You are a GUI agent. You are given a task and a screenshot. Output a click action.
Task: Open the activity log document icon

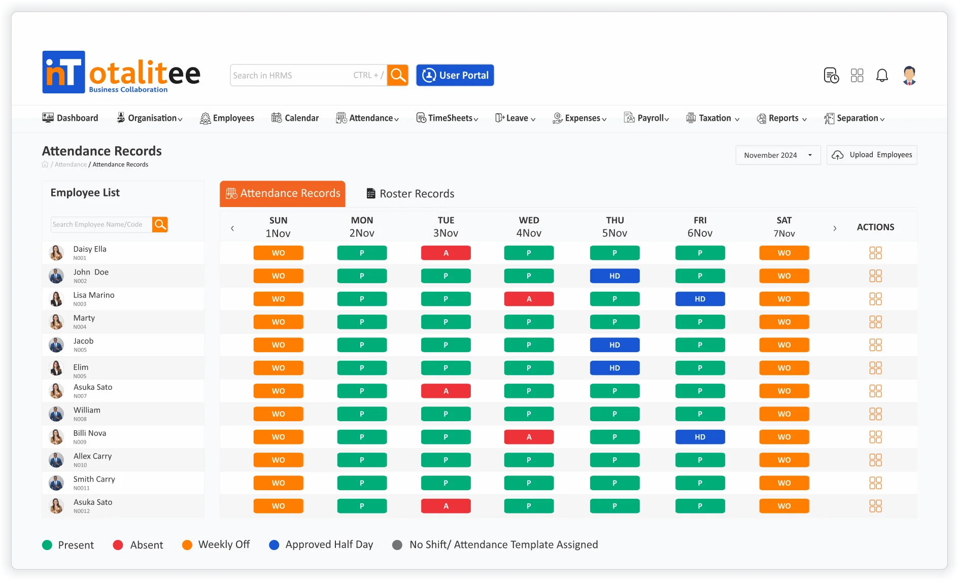(831, 75)
